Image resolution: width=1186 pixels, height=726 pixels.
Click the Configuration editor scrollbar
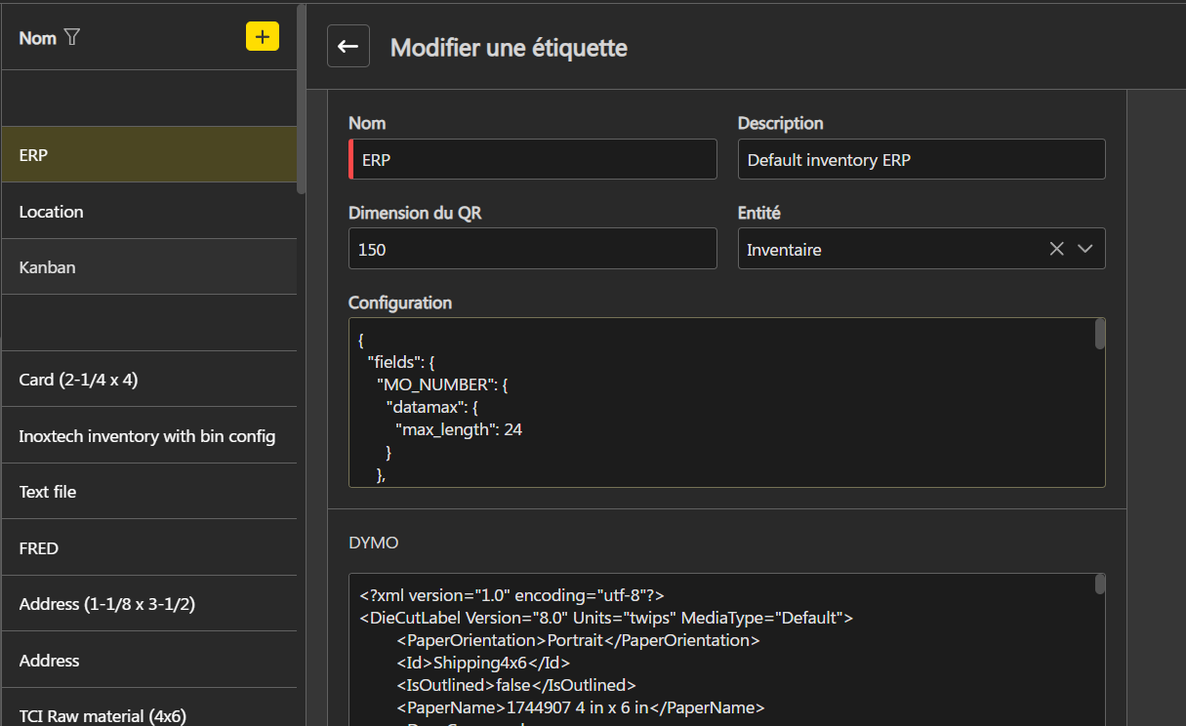coord(1100,333)
